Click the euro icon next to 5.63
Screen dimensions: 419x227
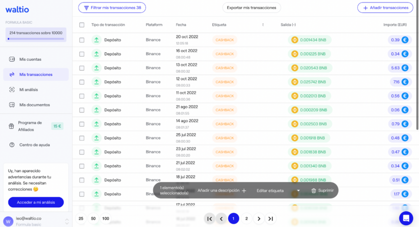point(405,68)
